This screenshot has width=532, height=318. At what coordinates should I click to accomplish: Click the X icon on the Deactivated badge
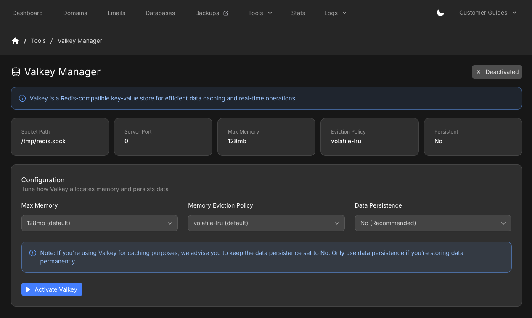pyautogui.click(x=479, y=72)
